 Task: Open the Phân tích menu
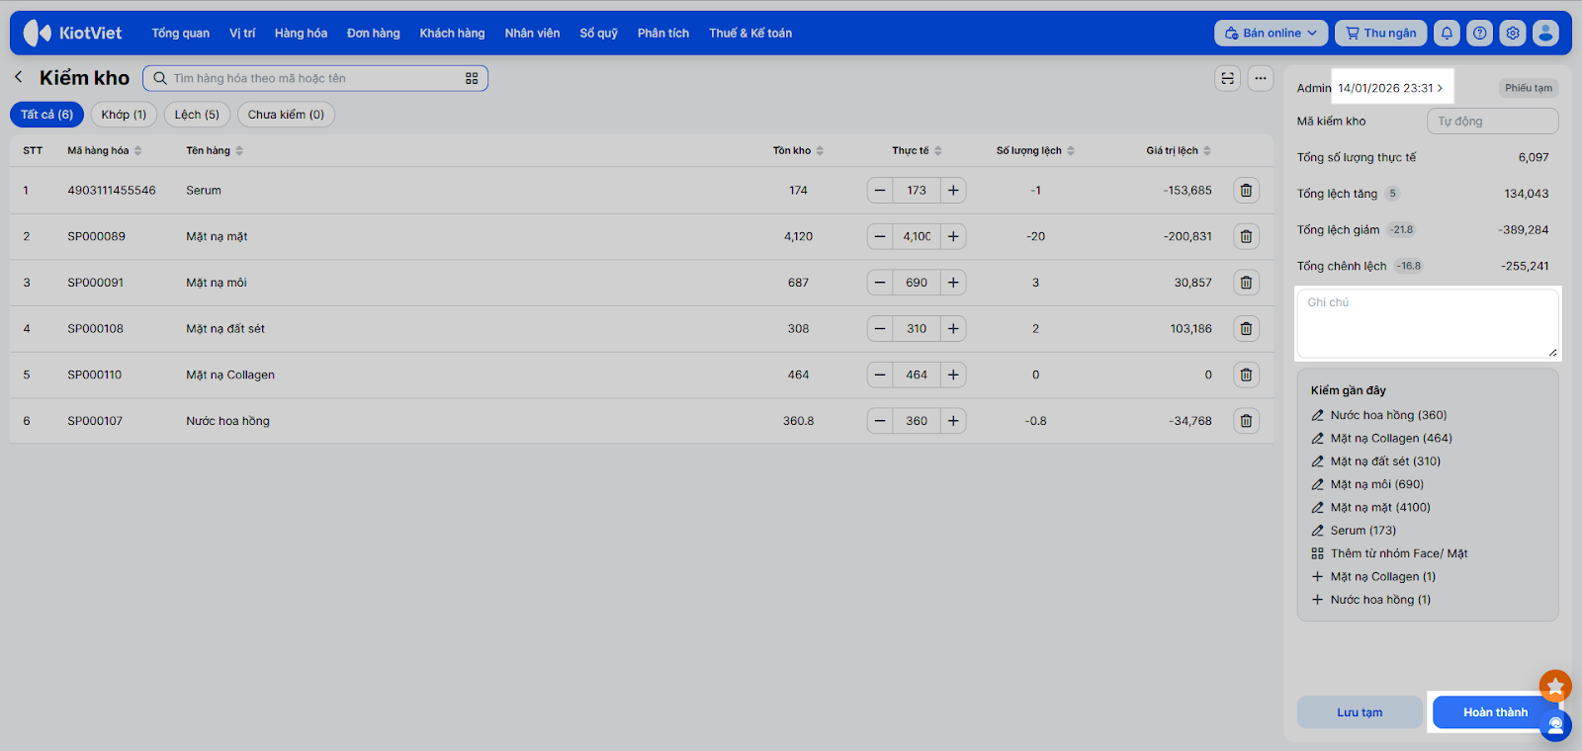click(663, 33)
